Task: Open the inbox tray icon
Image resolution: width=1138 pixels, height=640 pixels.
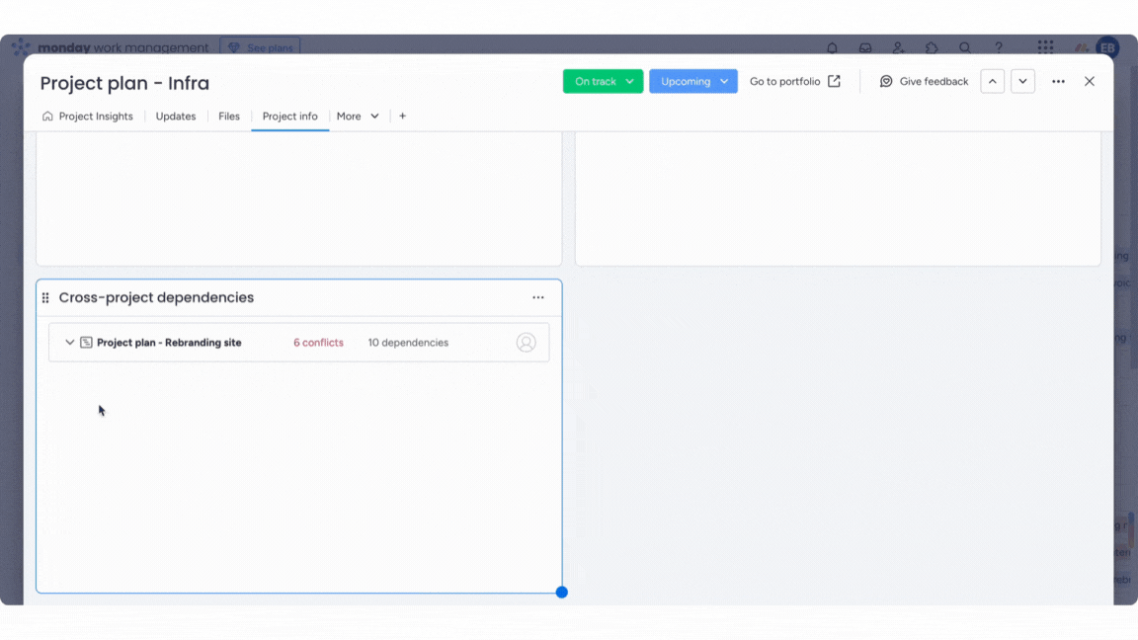Action: click(x=865, y=47)
